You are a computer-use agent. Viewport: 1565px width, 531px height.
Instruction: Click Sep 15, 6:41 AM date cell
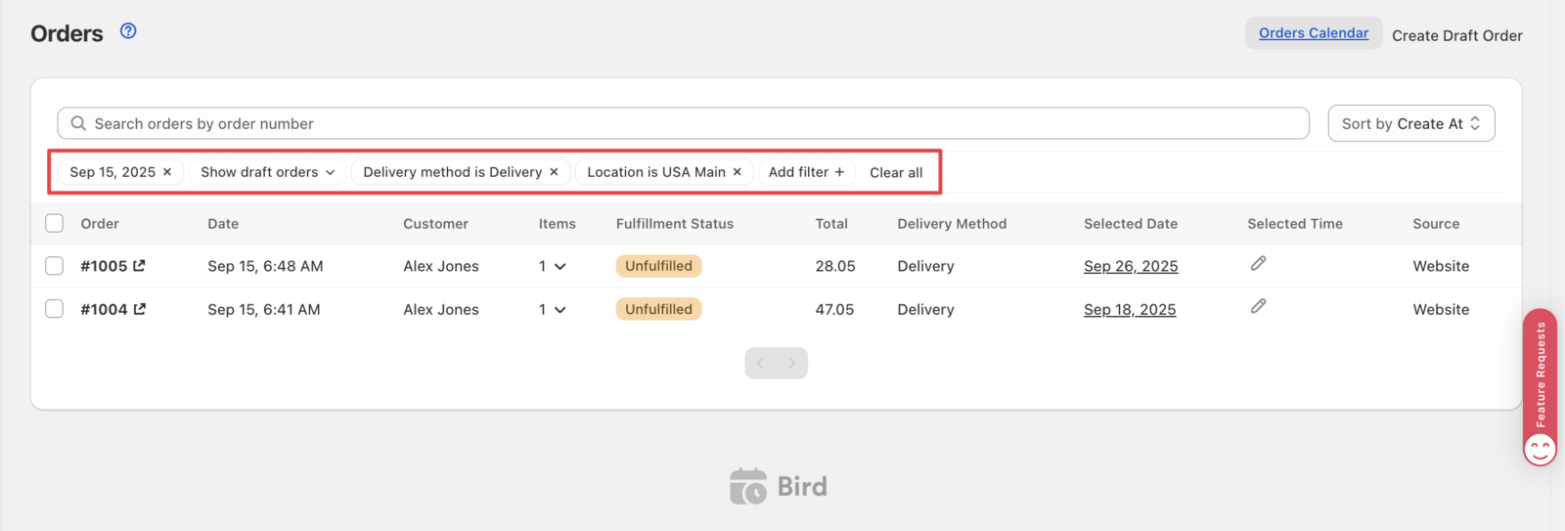264,309
